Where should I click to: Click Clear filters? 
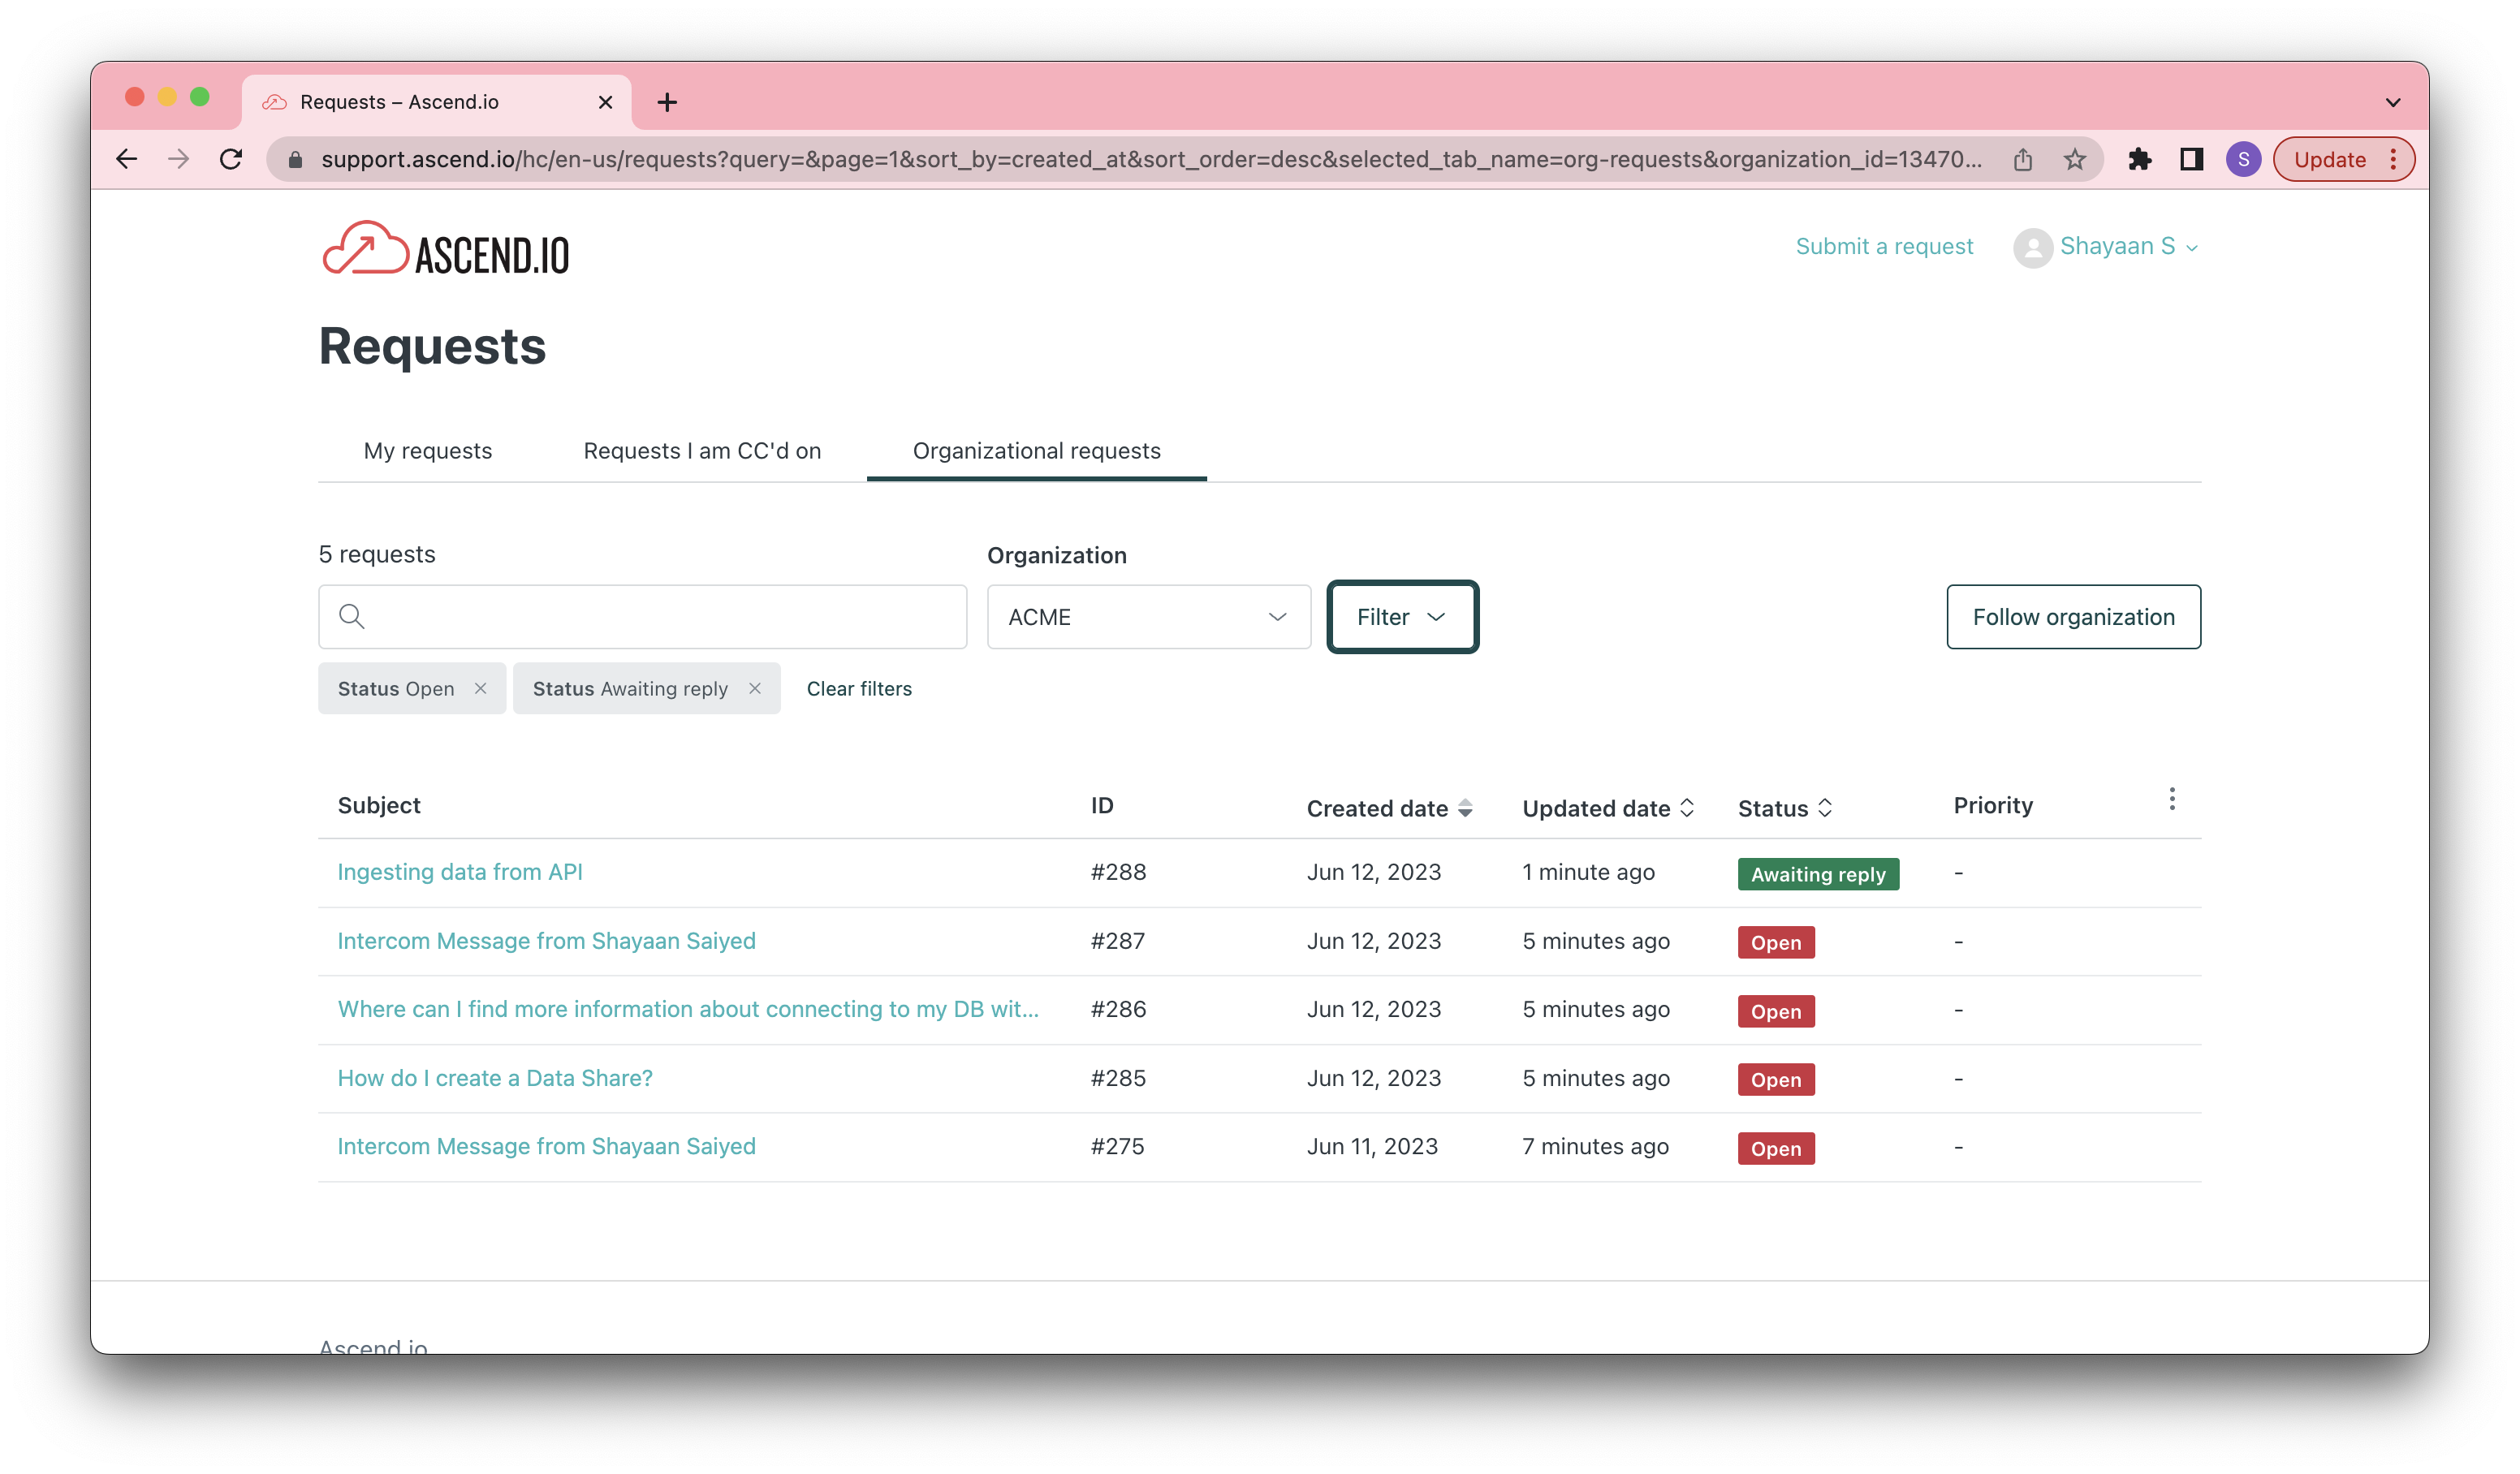tap(859, 688)
